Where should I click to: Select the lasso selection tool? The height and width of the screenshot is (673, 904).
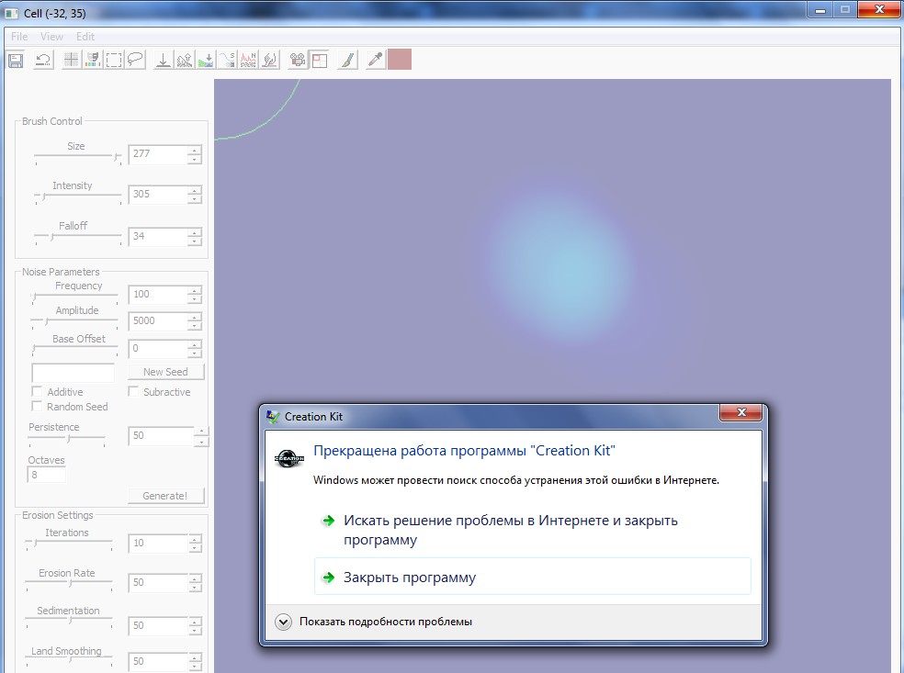click(135, 60)
